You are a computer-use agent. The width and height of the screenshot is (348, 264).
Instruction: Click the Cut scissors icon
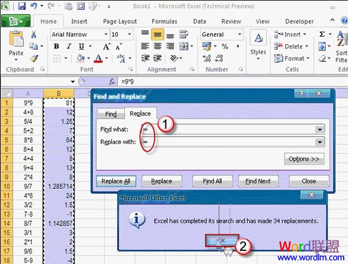point(34,34)
